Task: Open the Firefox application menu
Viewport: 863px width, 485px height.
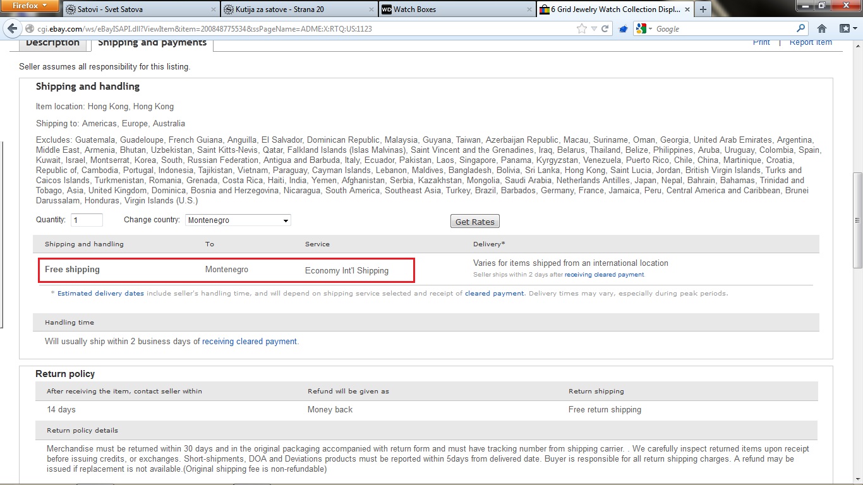Action: pyautogui.click(x=30, y=6)
